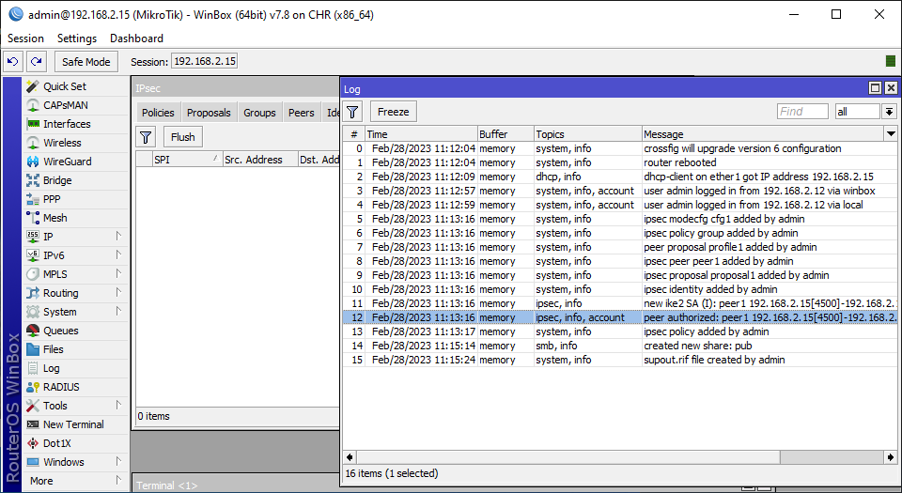Switch to IPsec Groups tab
This screenshot has width=902, height=493.
click(x=259, y=113)
